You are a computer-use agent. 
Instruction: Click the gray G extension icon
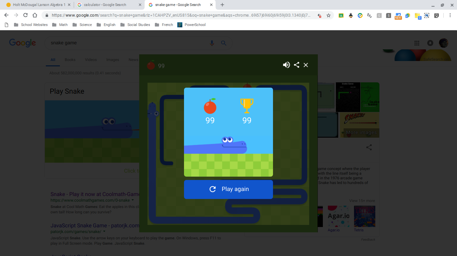tap(379, 15)
